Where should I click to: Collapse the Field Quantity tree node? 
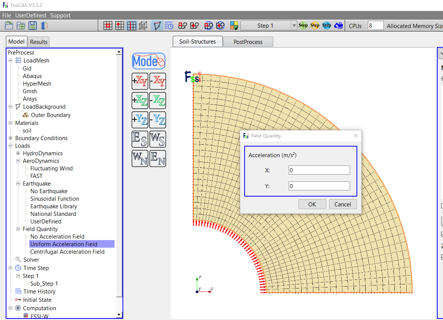[x=18, y=229]
